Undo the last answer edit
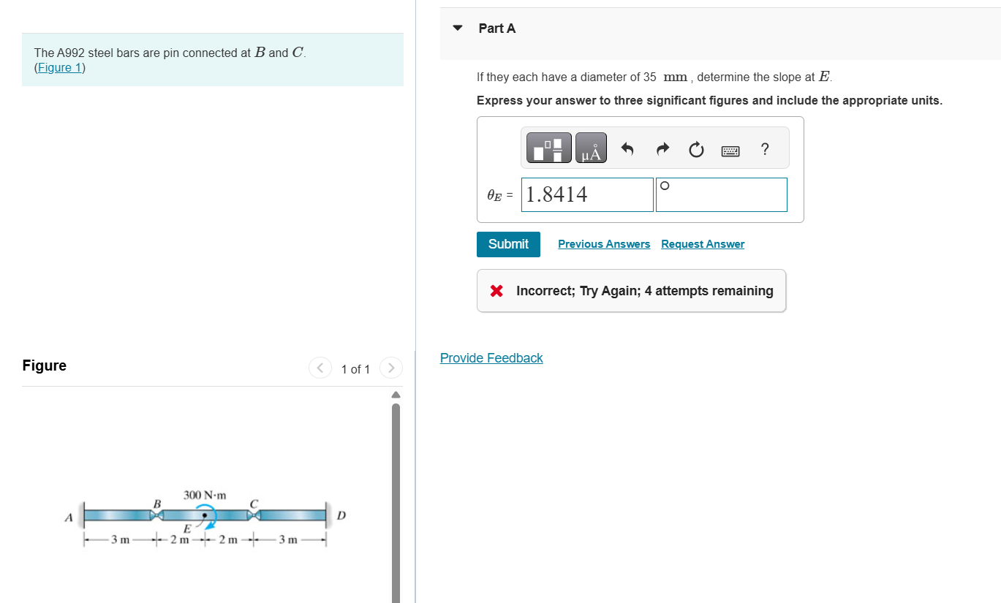This screenshot has width=1001, height=603. pos(626,148)
